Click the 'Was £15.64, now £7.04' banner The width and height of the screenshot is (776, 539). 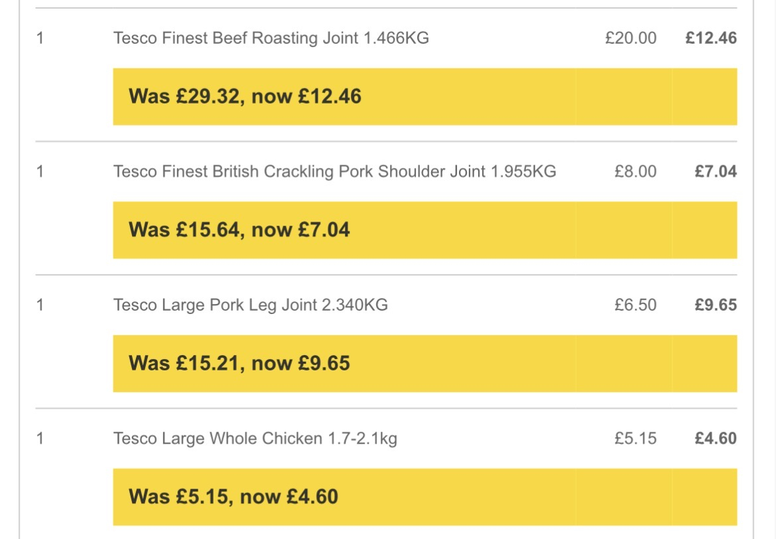coord(424,230)
